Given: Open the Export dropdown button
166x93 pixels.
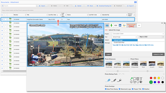Looking at the screenshot, I should (x=130, y=6).
